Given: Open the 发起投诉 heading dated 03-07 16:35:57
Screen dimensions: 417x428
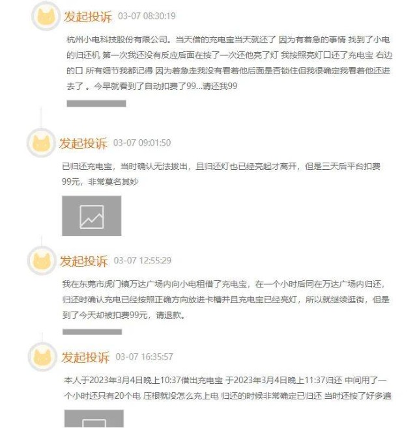Looking at the screenshot, I should tap(85, 357).
